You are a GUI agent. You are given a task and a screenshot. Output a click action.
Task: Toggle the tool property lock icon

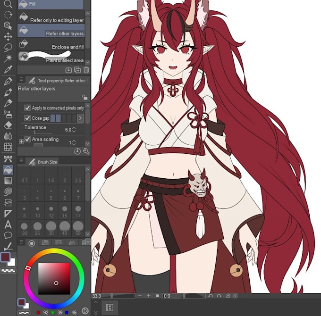coord(84,97)
